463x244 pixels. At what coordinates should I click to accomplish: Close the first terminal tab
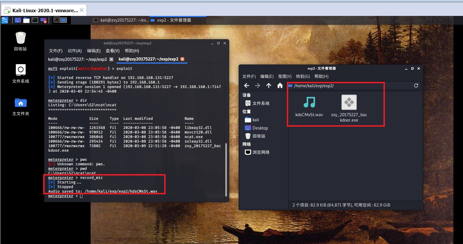111,59
